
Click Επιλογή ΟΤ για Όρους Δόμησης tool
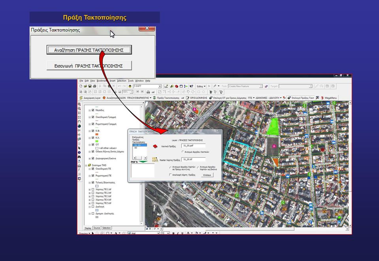tap(228, 98)
